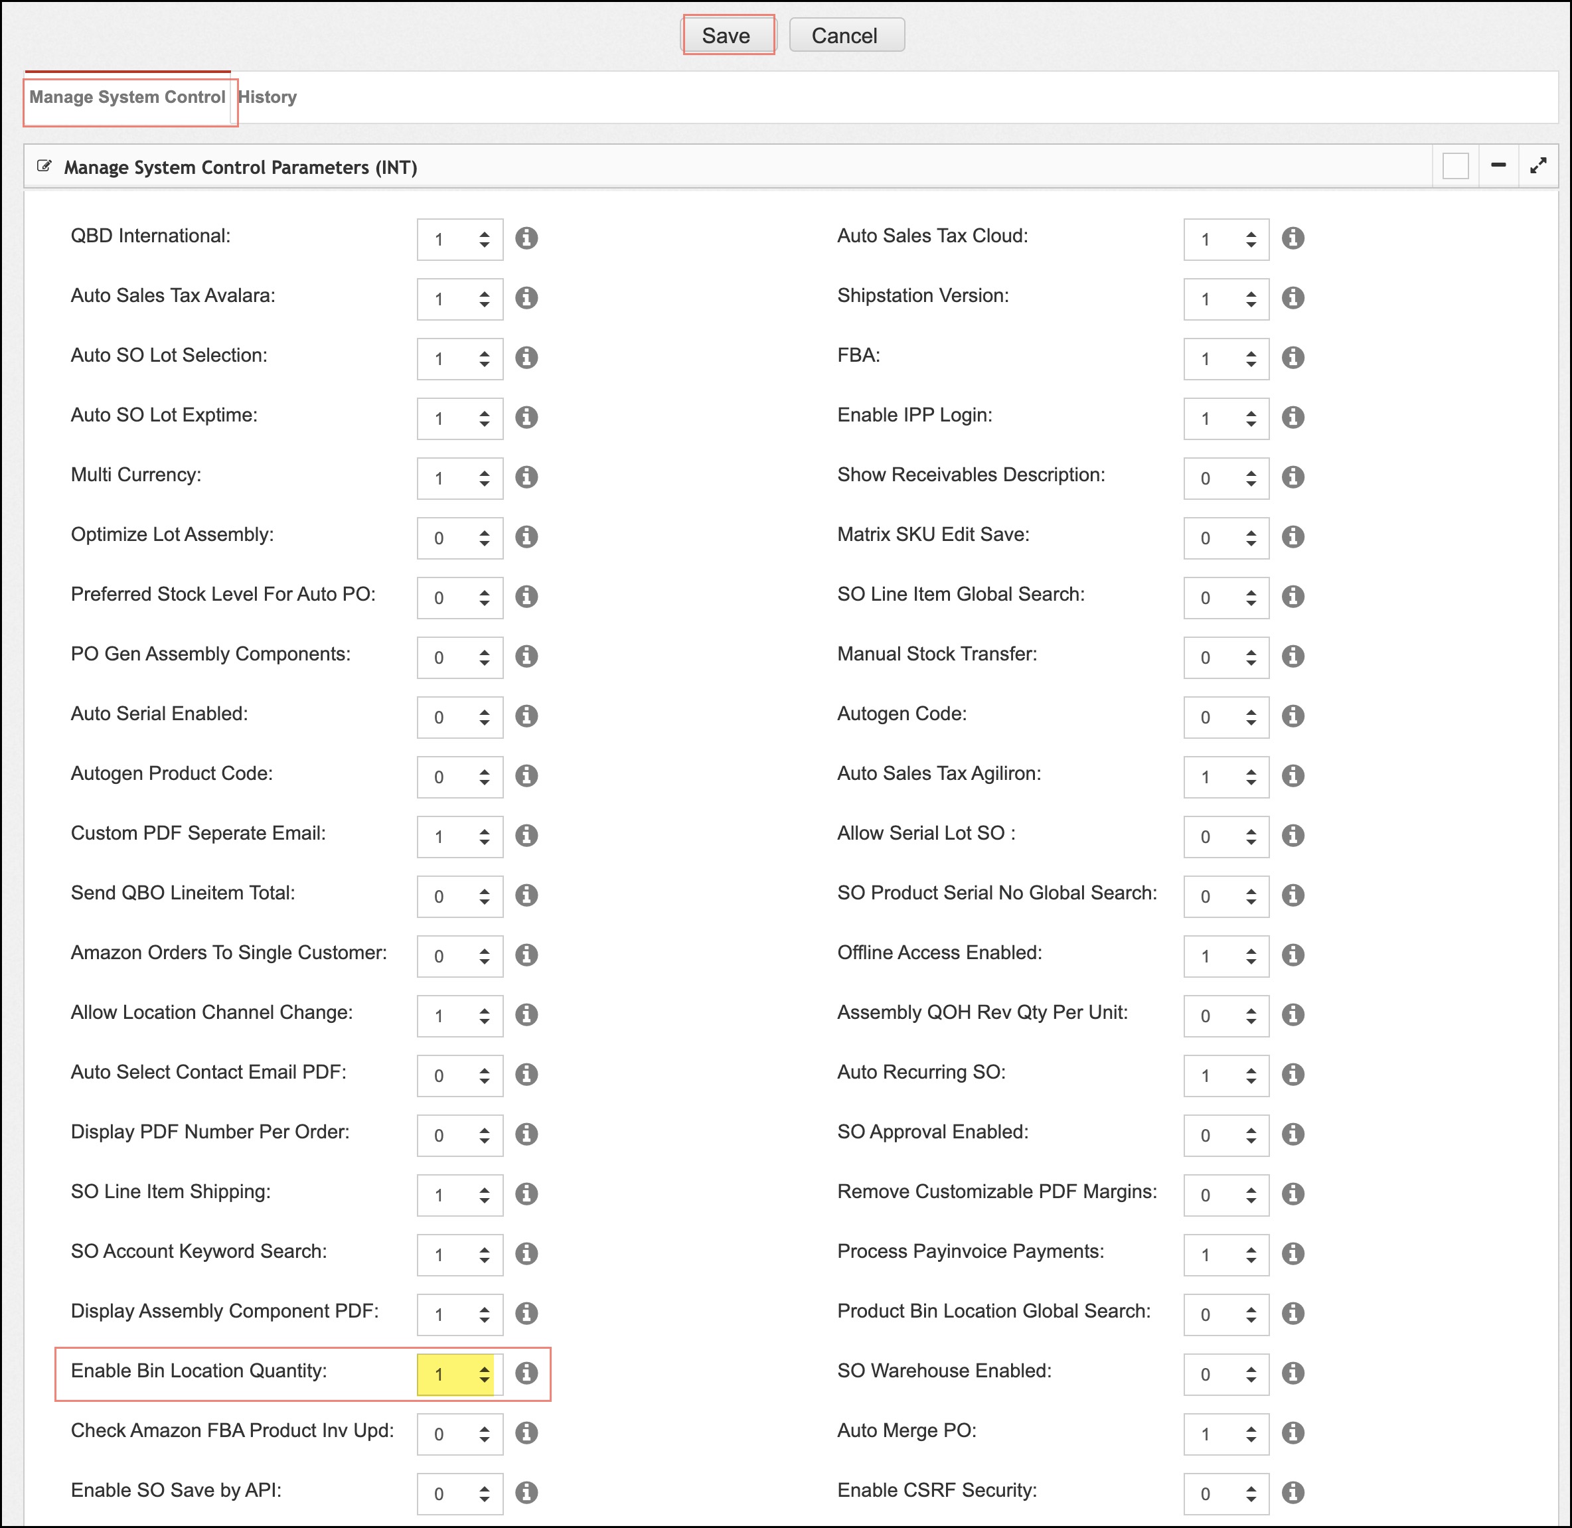Tick the checkbox in the panel header
This screenshot has width=1572, height=1528.
pos(1455,166)
